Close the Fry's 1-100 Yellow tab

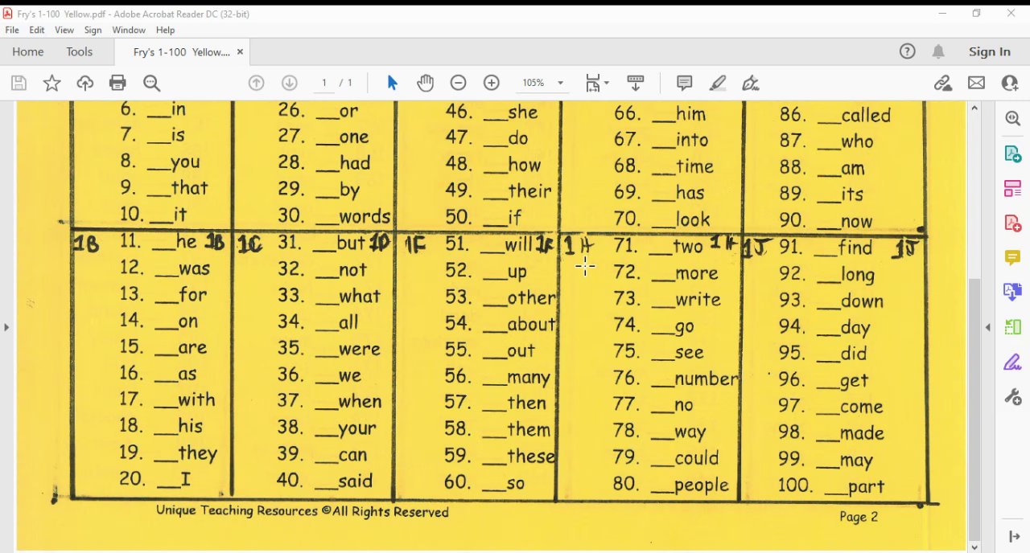tap(240, 51)
